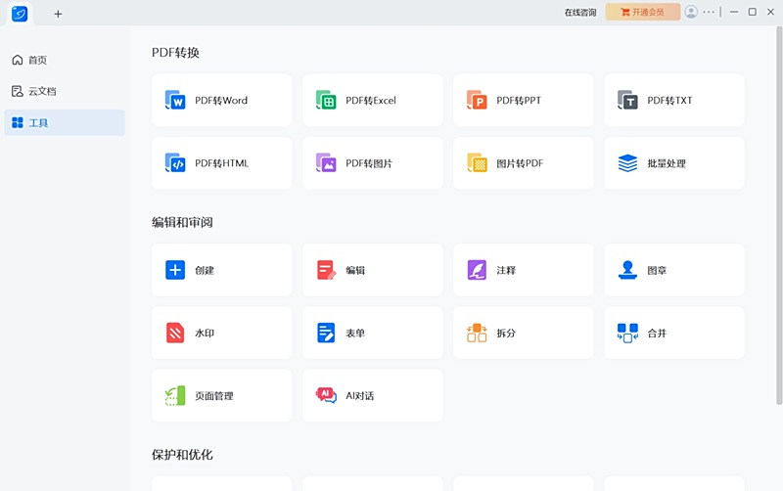Choose the PDF转HTML tool
This screenshot has width=783, height=491.
pos(221,163)
